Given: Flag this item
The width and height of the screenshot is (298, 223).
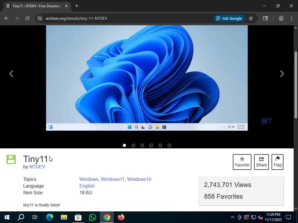Looking at the screenshot, I should [x=277, y=162].
